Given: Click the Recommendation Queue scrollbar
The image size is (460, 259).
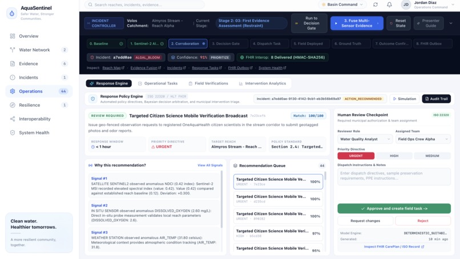Looking at the screenshot, I should coord(325,176).
